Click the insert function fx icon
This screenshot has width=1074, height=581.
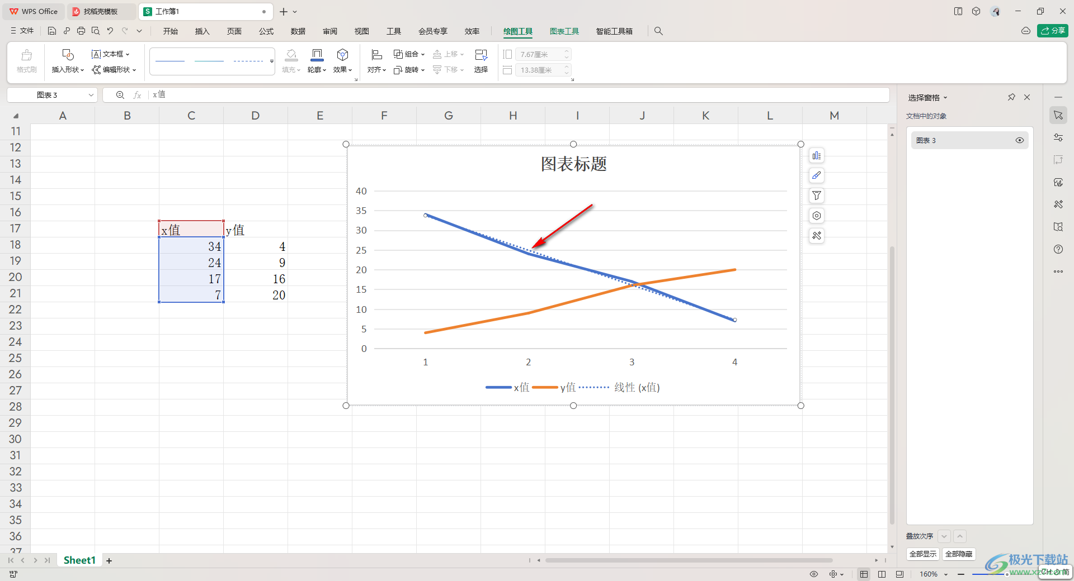pyautogui.click(x=137, y=95)
